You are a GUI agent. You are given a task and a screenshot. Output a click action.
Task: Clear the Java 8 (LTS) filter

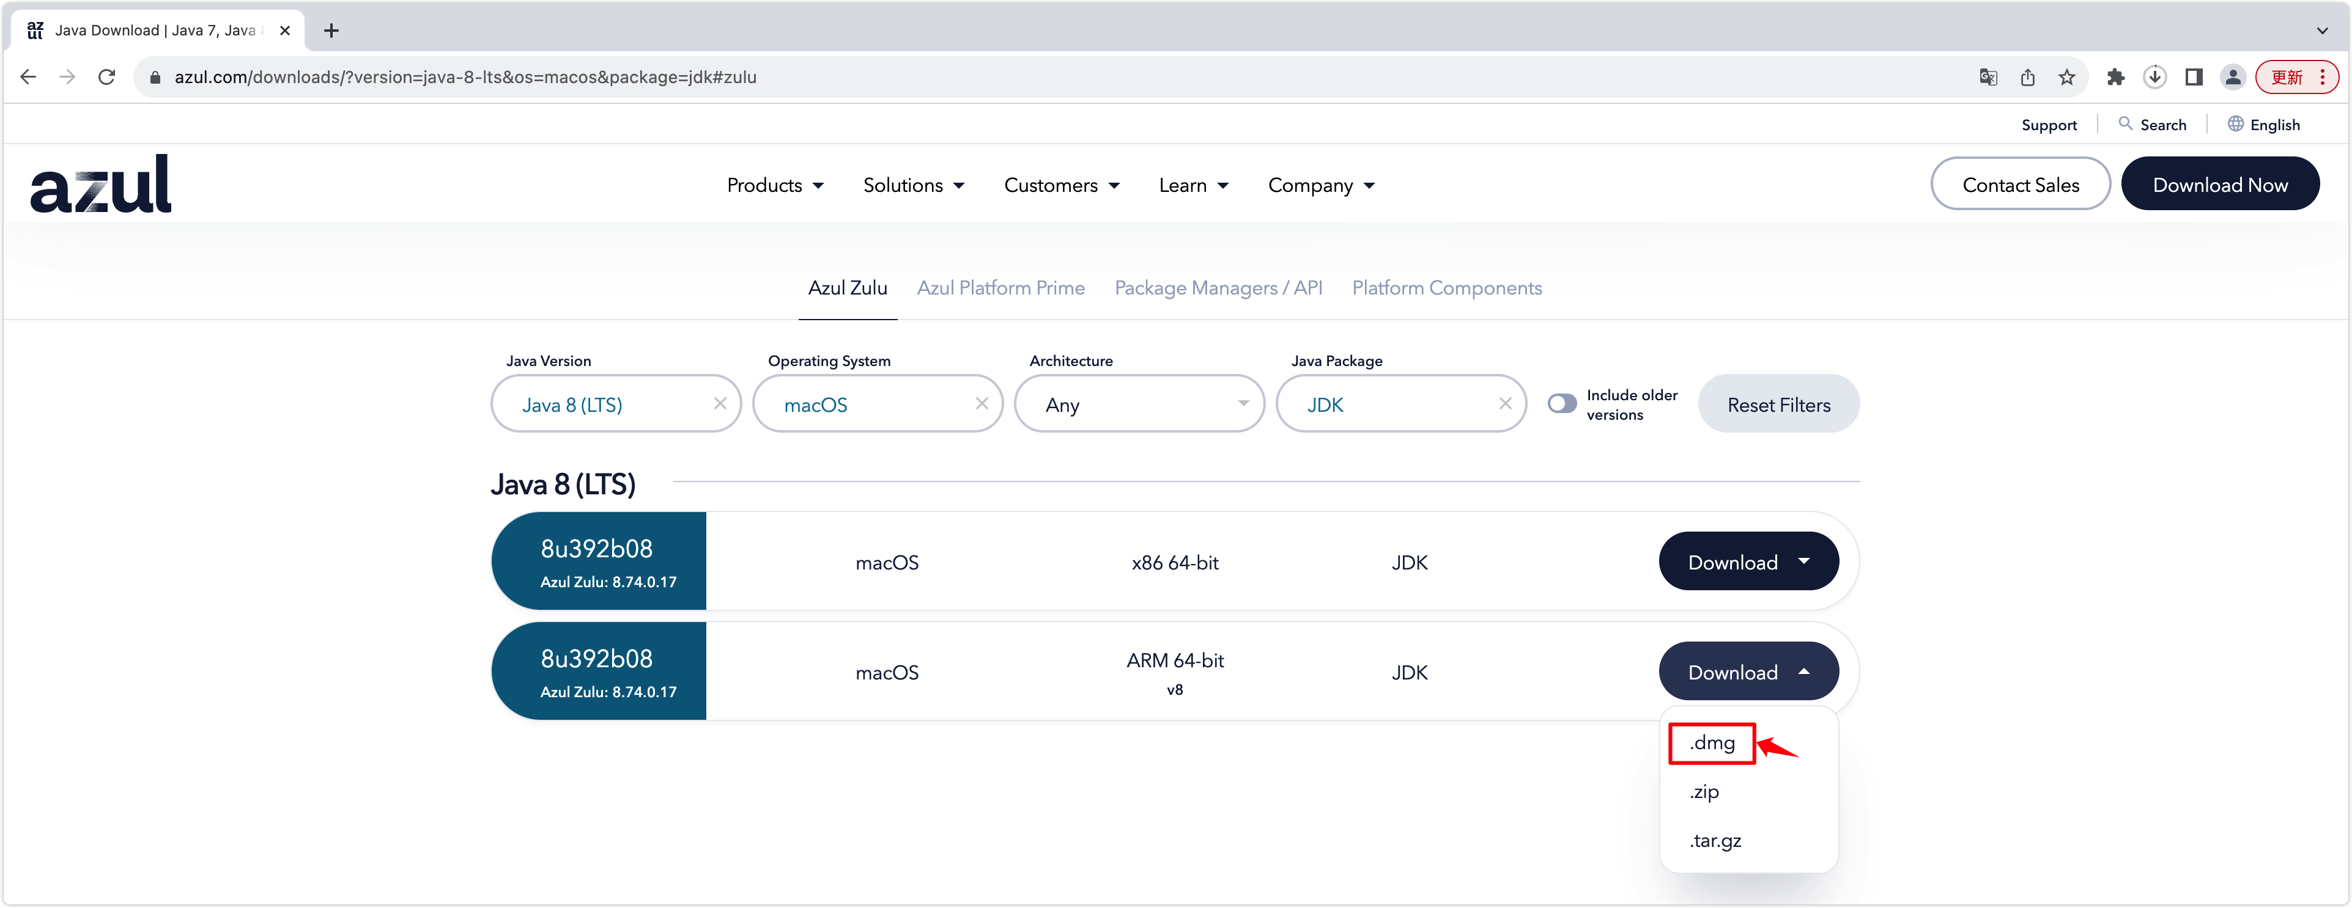(719, 403)
